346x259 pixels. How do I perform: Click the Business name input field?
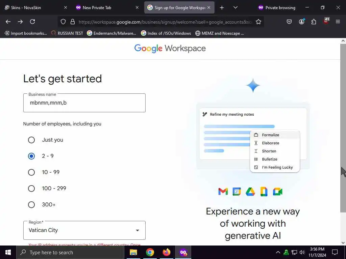coord(84,103)
